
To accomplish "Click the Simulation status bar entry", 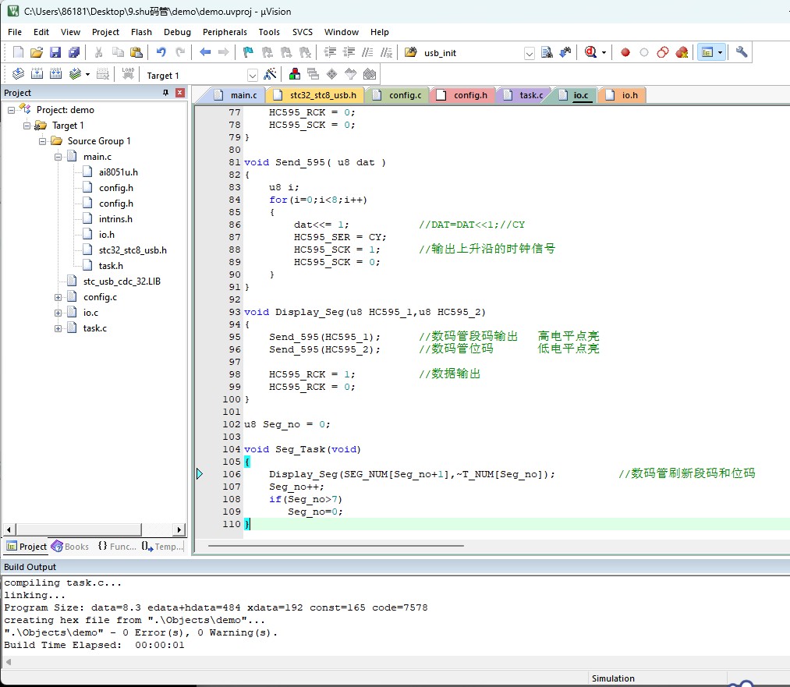I will pos(613,678).
